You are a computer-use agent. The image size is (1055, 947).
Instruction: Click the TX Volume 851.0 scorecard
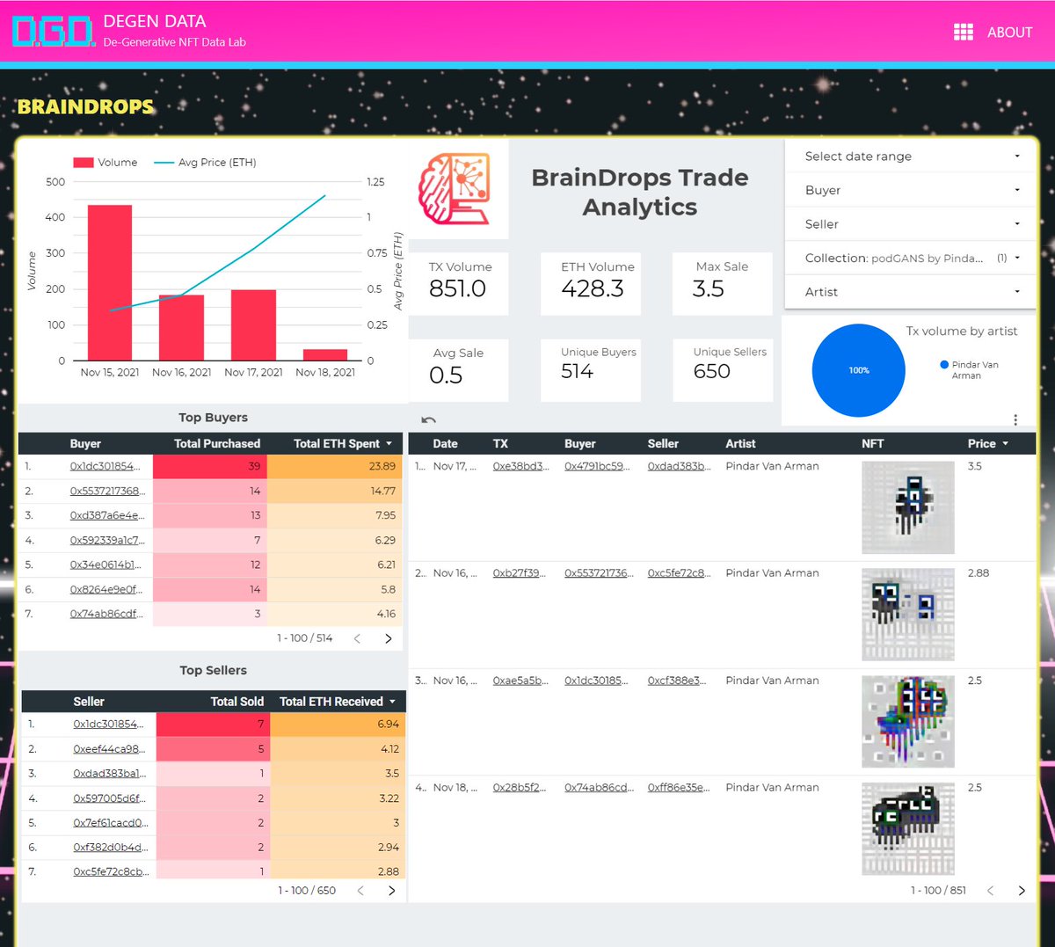point(458,283)
